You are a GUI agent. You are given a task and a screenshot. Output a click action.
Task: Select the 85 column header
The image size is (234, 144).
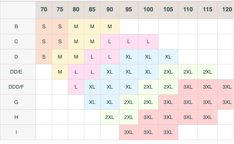click(x=92, y=9)
